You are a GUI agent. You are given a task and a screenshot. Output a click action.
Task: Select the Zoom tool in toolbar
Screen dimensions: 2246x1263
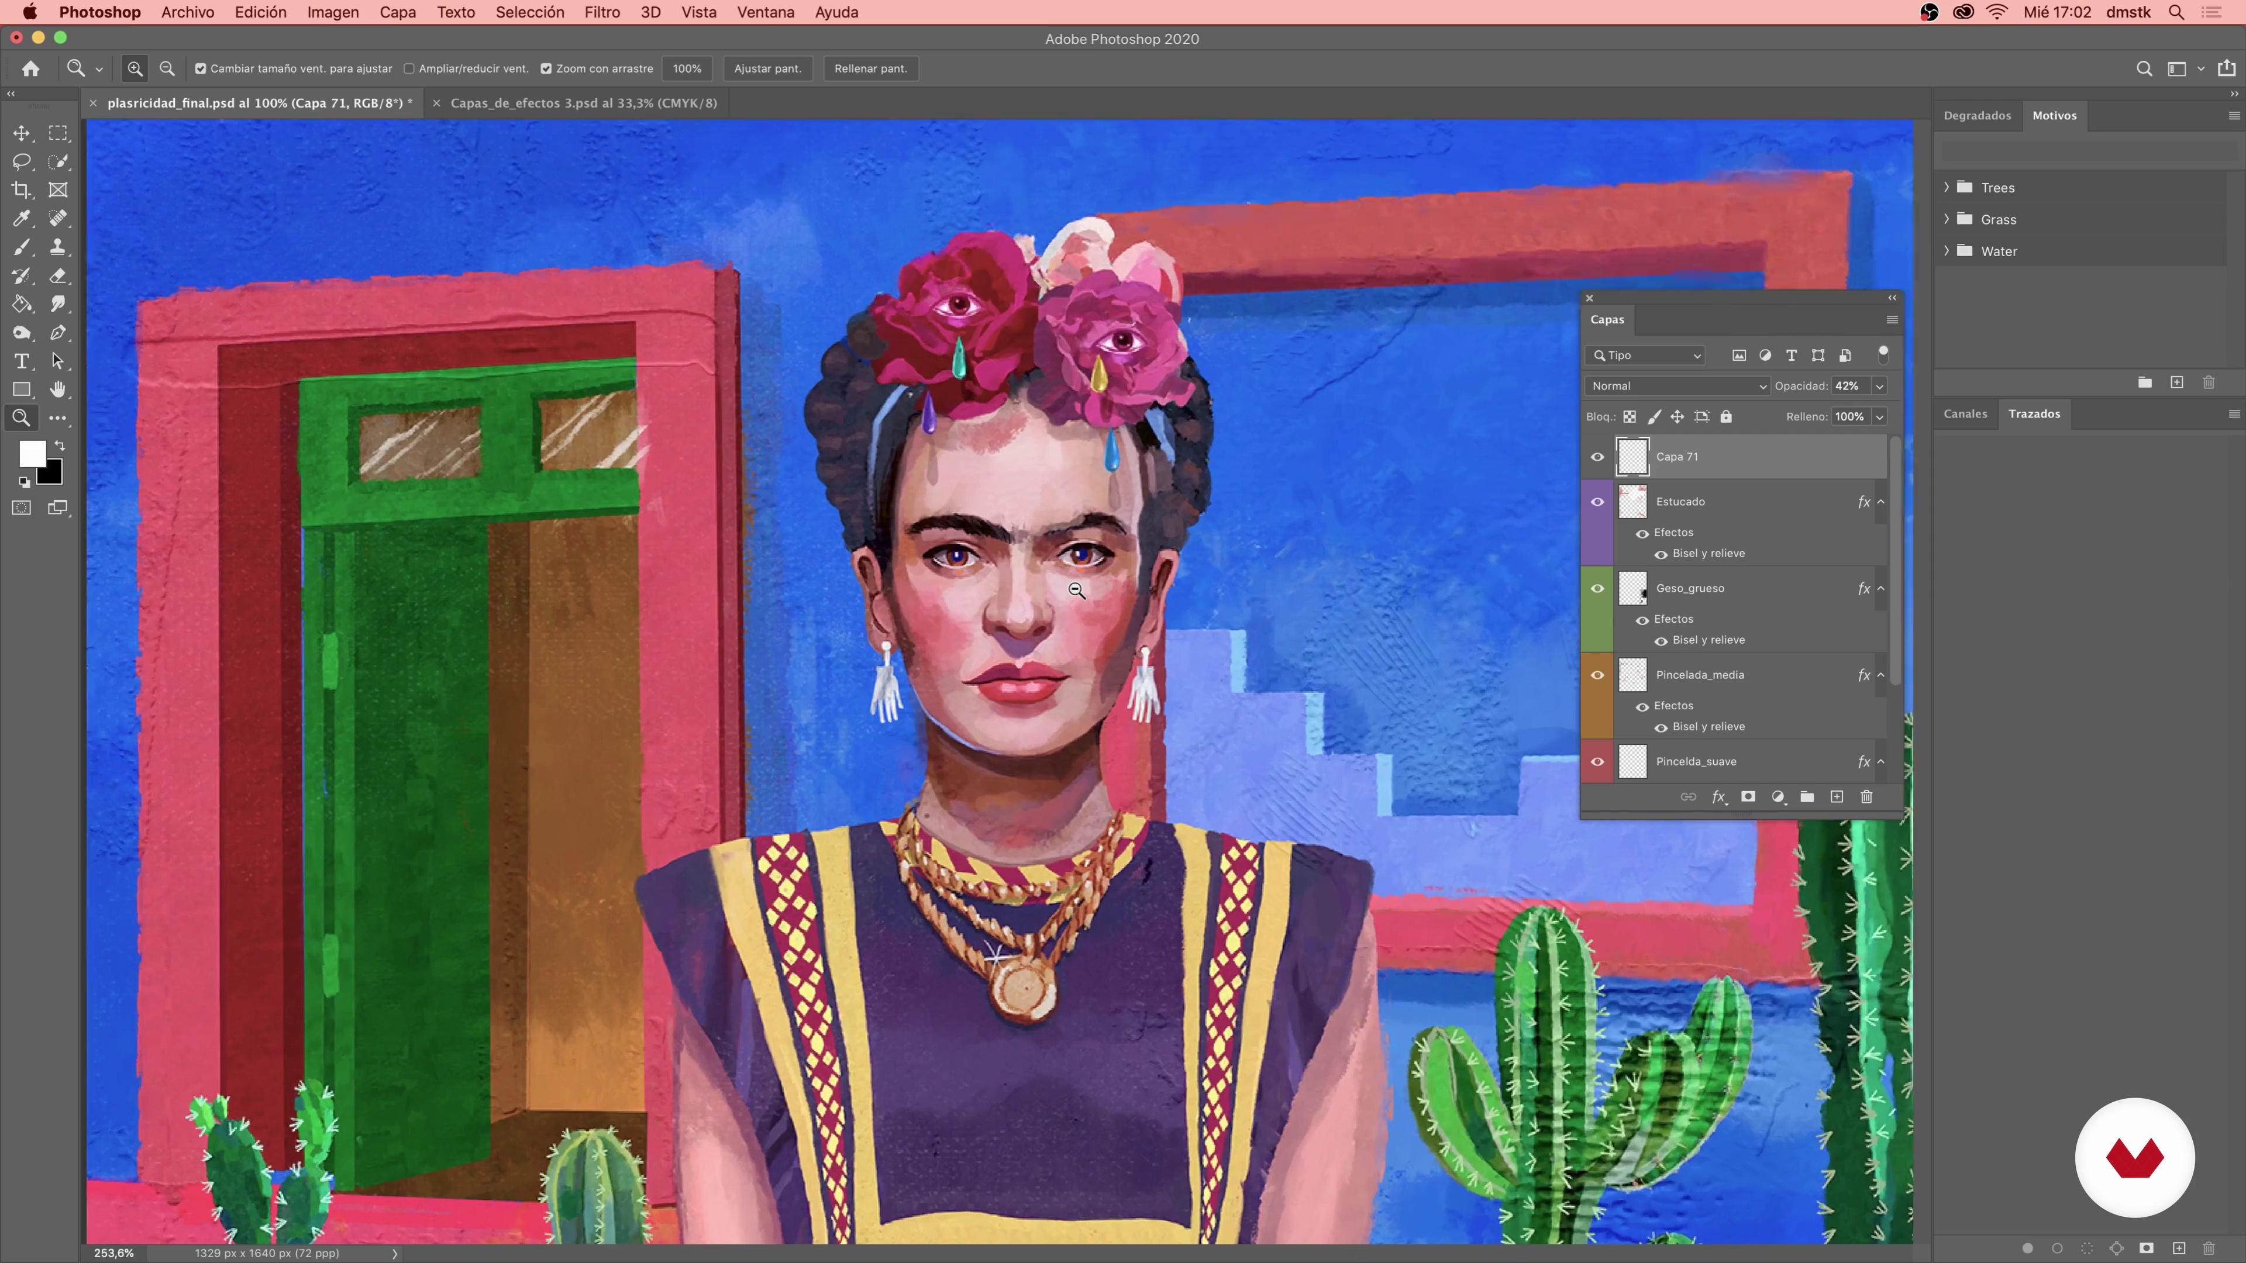tap(21, 419)
